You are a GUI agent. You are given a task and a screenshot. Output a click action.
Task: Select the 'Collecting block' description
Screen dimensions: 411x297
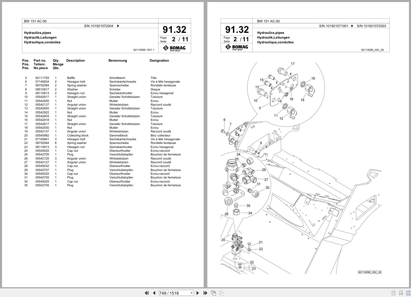[x=78, y=135]
